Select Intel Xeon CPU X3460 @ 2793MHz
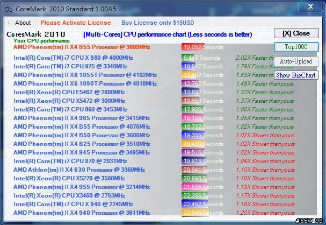This screenshot has width=326, height=225. (69, 195)
